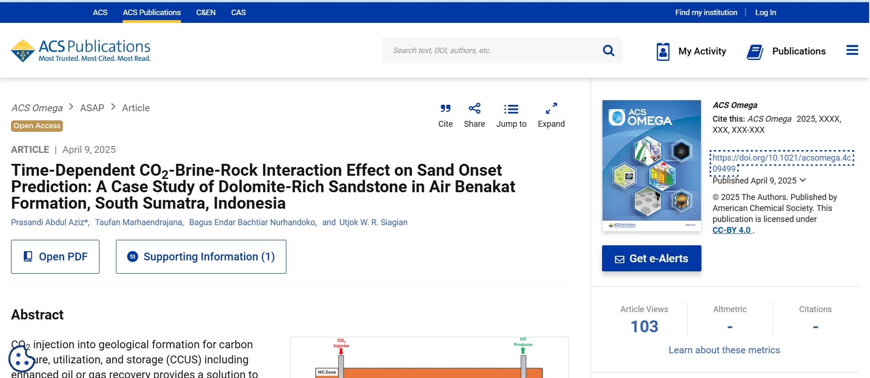
Task: Open the C&EN top navigation item
Action: point(206,12)
